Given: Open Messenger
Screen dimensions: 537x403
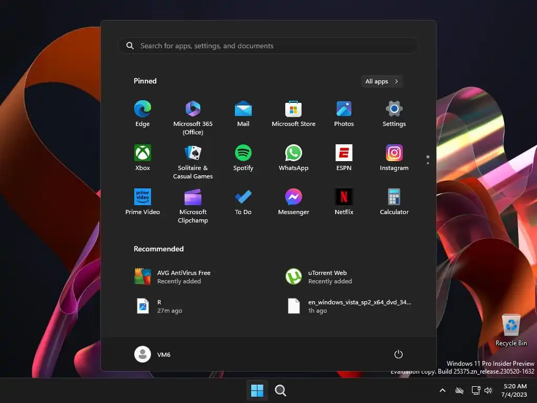Looking at the screenshot, I should tap(294, 202).
